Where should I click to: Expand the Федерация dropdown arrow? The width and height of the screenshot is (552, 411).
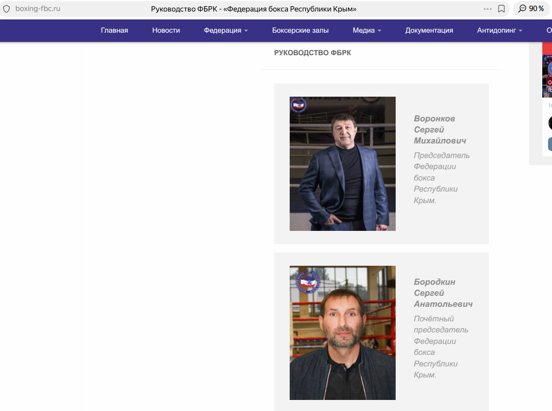[x=246, y=30]
